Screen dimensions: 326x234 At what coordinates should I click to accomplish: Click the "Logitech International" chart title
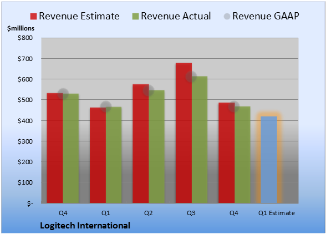coord(85,226)
